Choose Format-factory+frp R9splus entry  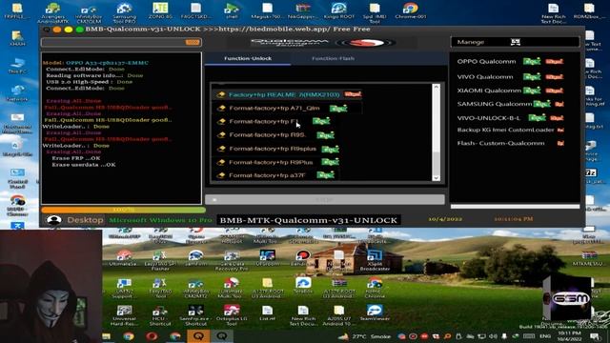(273, 149)
